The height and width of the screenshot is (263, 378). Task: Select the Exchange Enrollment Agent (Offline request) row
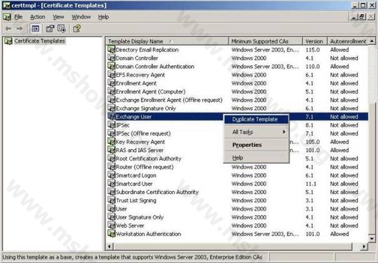tap(169, 100)
